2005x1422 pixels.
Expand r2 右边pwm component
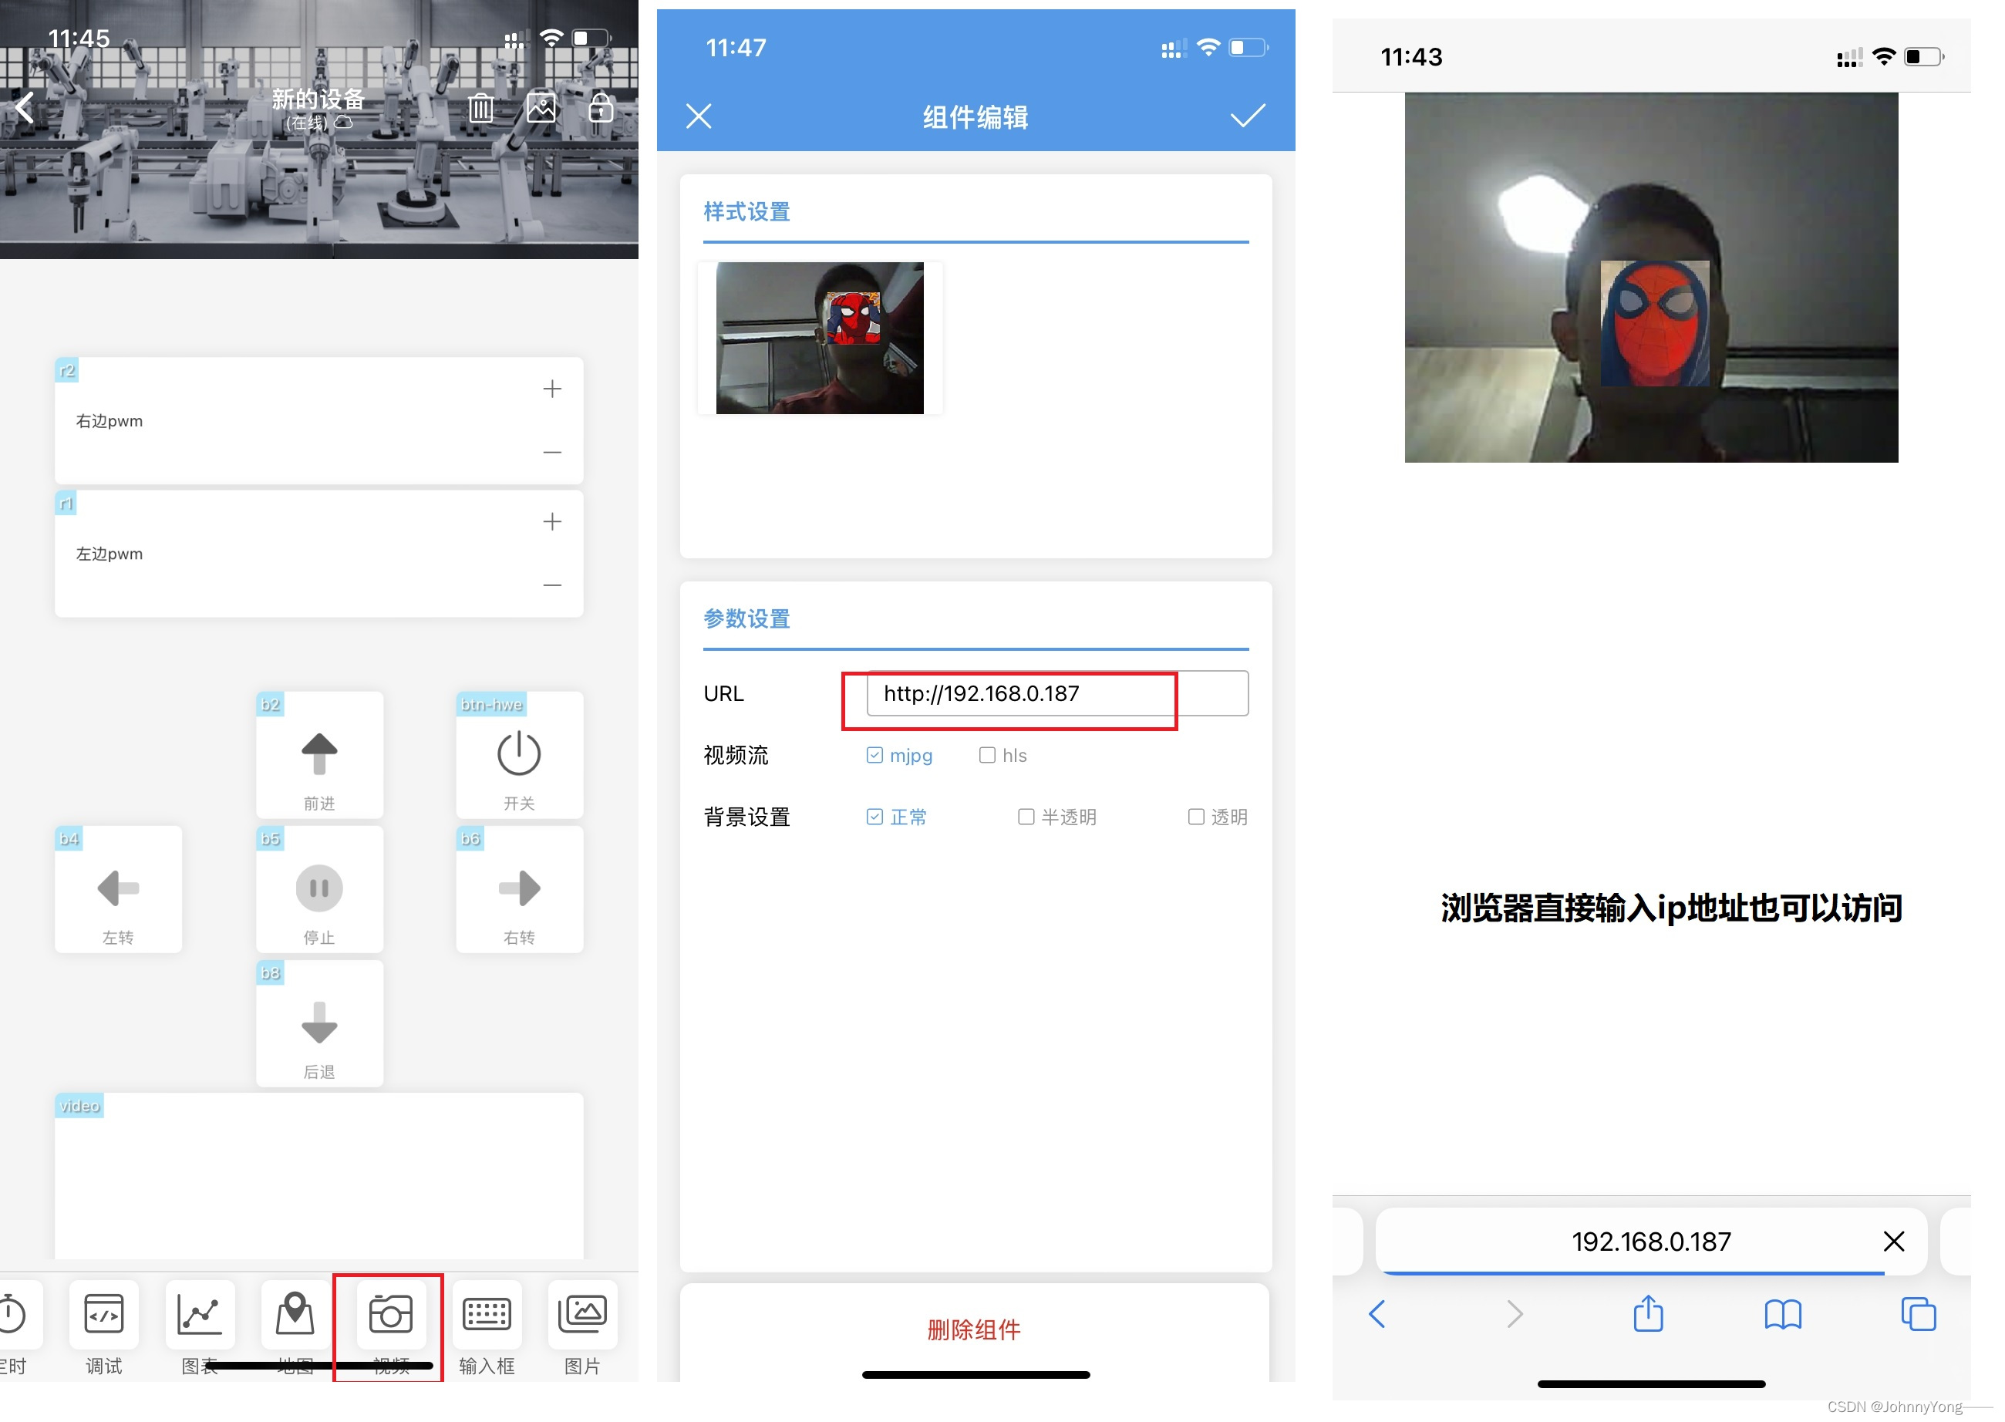(554, 388)
